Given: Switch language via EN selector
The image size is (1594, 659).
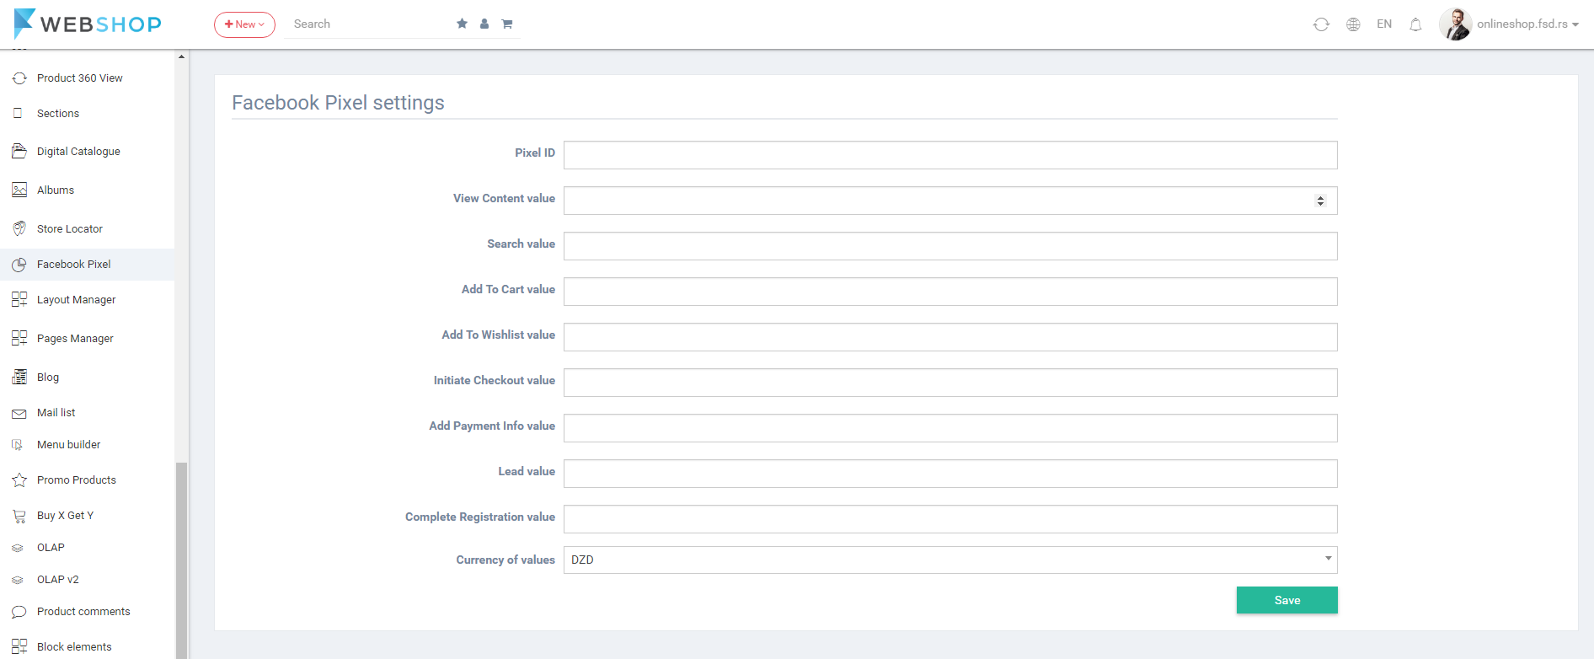Looking at the screenshot, I should click(x=1384, y=24).
